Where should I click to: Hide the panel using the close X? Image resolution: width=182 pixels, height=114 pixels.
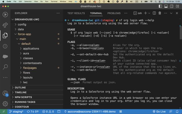177,13
